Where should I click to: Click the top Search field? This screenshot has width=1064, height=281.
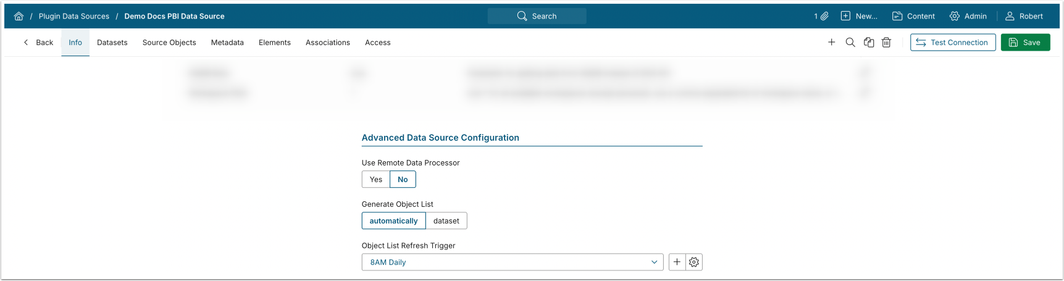(x=537, y=17)
